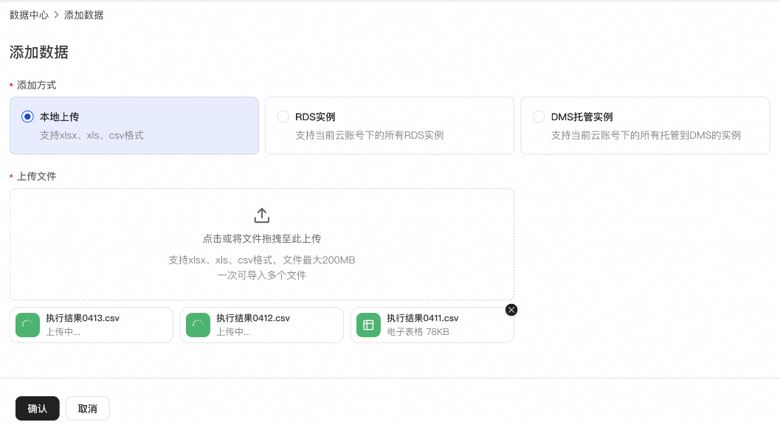Open the 执行结果0413.csv file card
This screenshot has height=425, width=780.
92,325
